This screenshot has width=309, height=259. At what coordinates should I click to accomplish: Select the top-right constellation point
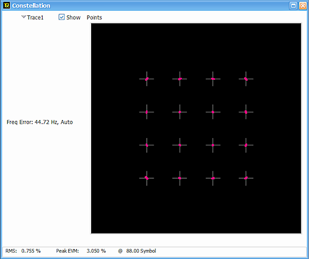coord(246,79)
